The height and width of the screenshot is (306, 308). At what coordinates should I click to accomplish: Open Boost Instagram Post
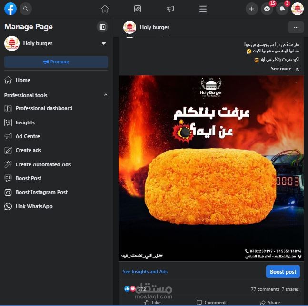(x=56, y=193)
